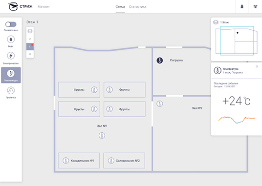Select the Вода water drop filter
This screenshot has height=186, width=262.
pyautogui.click(x=11, y=40)
